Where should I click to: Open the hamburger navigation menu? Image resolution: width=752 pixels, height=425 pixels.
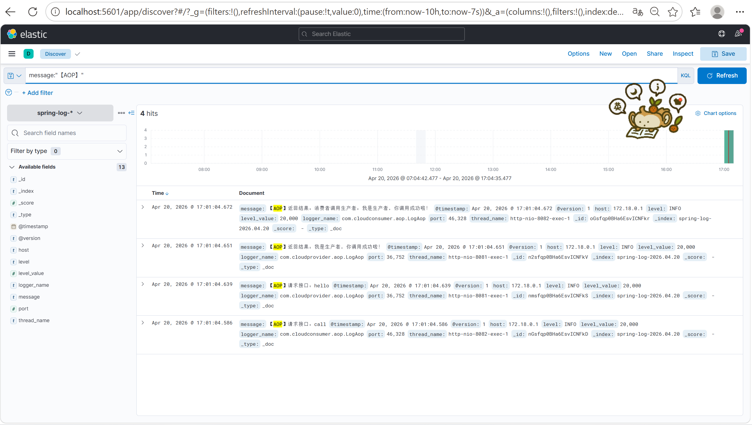click(12, 54)
